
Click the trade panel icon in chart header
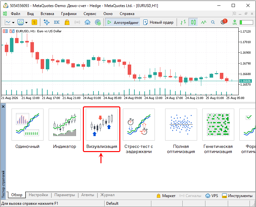click(12, 31)
